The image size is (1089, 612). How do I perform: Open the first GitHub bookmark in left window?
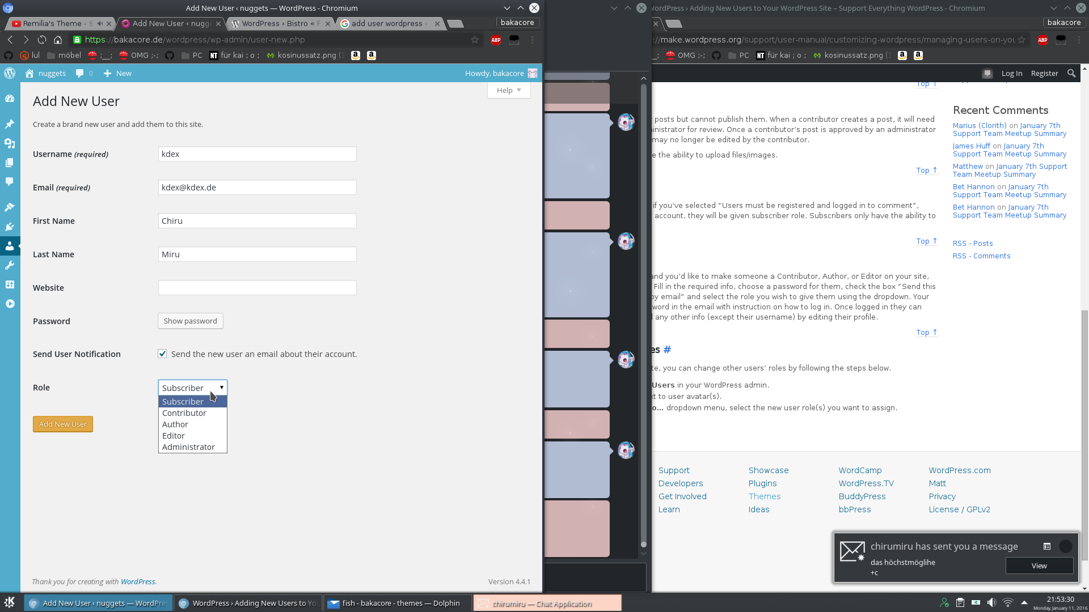click(9, 56)
